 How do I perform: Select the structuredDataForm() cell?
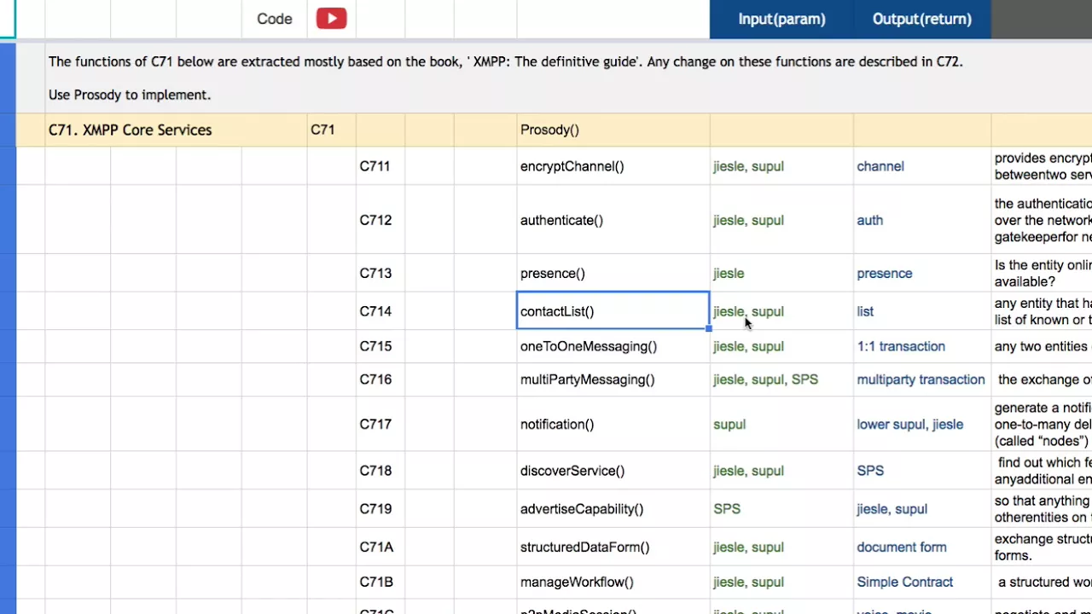pos(613,547)
